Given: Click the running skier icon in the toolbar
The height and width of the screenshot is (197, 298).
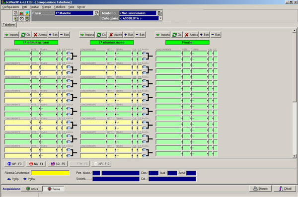Looking at the screenshot, I should coord(27,13).
